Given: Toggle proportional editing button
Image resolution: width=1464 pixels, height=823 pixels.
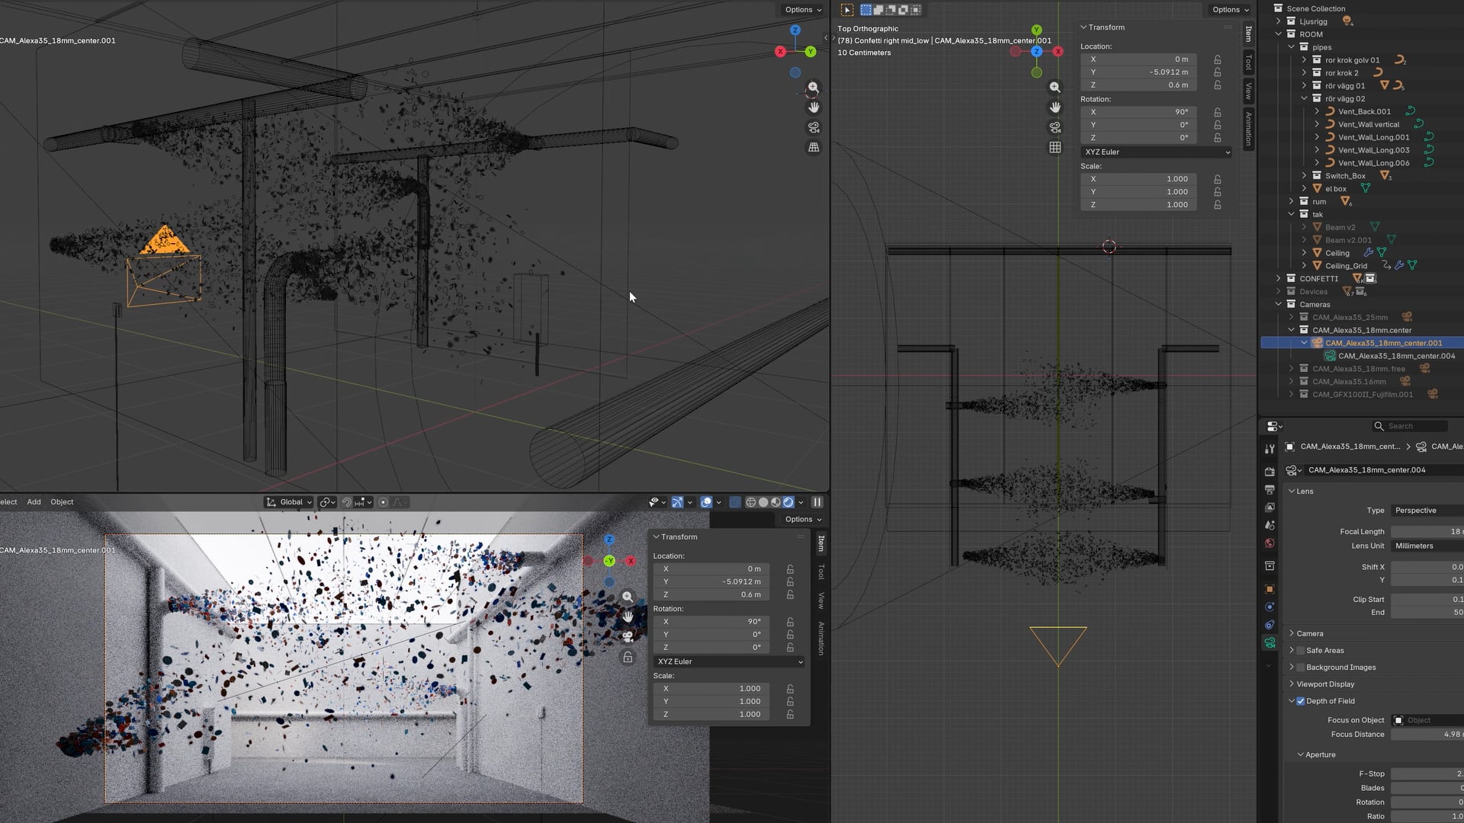Looking at the screenshot, I should tap(384, 502).
